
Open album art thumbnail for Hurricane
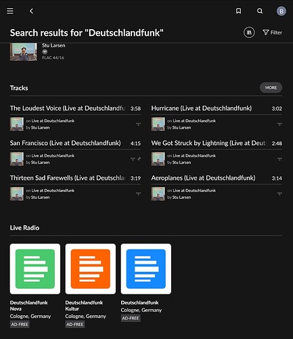point(158,124)
